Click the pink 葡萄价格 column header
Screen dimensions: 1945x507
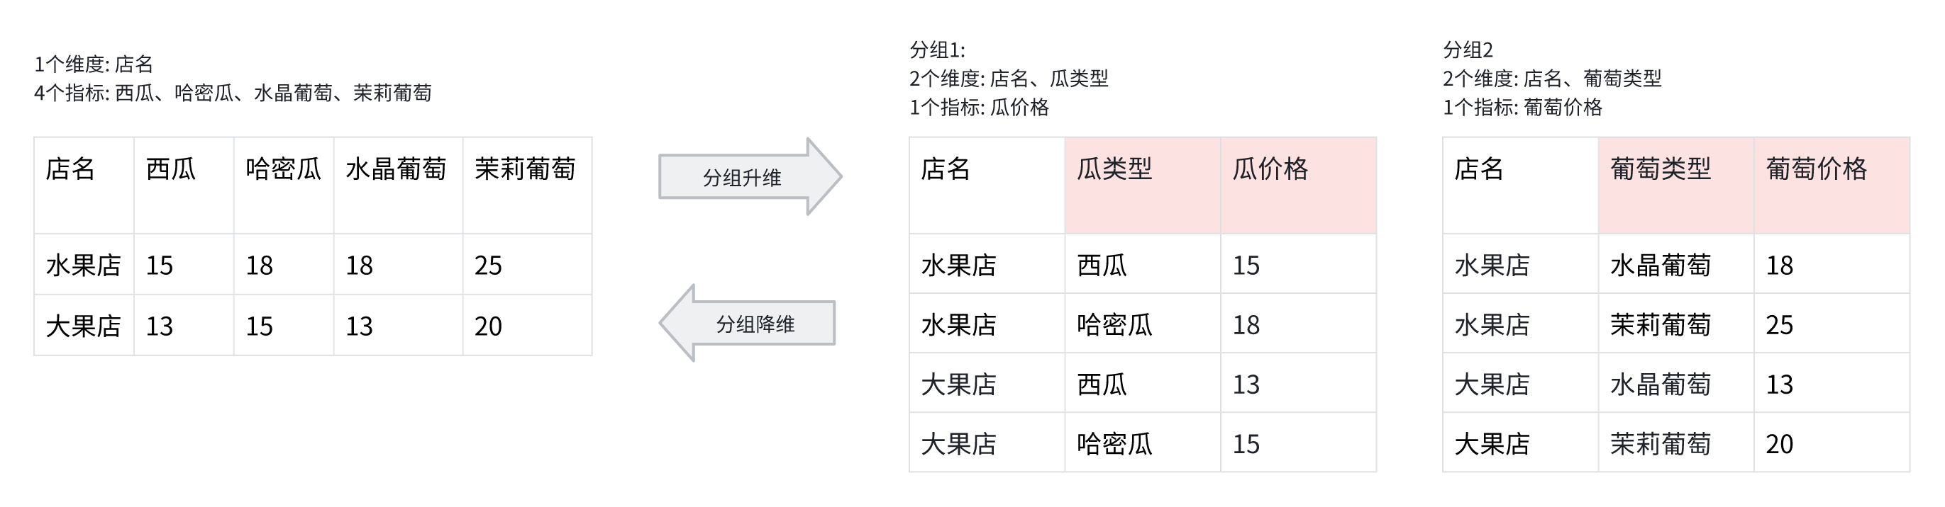point(1830,185)
